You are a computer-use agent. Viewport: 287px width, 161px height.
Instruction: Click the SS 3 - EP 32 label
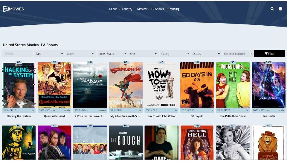224,110
